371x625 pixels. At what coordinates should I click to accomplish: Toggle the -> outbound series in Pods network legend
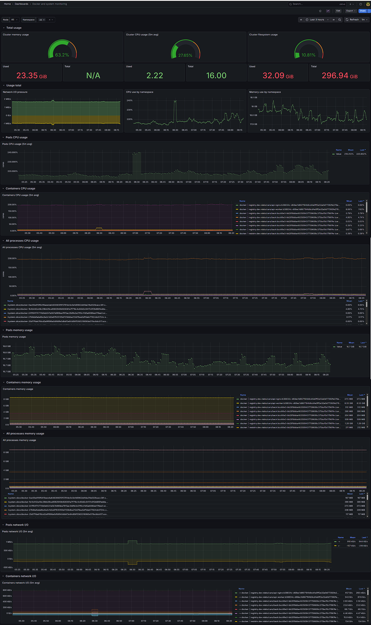pyautogui.click(x=339, y=542)
